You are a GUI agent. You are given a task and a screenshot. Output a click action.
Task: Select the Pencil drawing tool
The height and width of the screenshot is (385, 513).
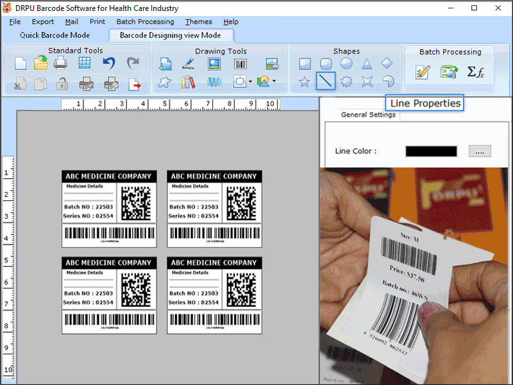[189, 64]
